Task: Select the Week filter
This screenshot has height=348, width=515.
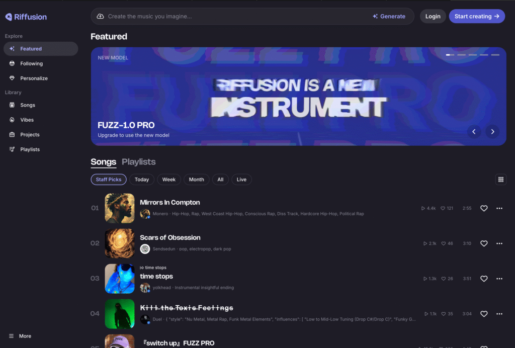Action: (x=169, y=180)
